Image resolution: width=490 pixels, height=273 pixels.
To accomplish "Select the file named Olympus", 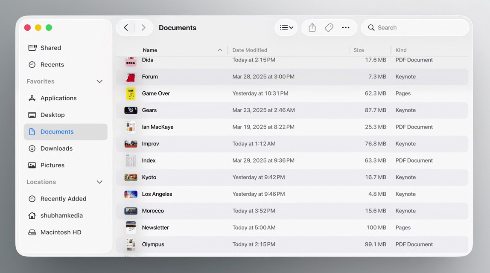I will [153, 244].
